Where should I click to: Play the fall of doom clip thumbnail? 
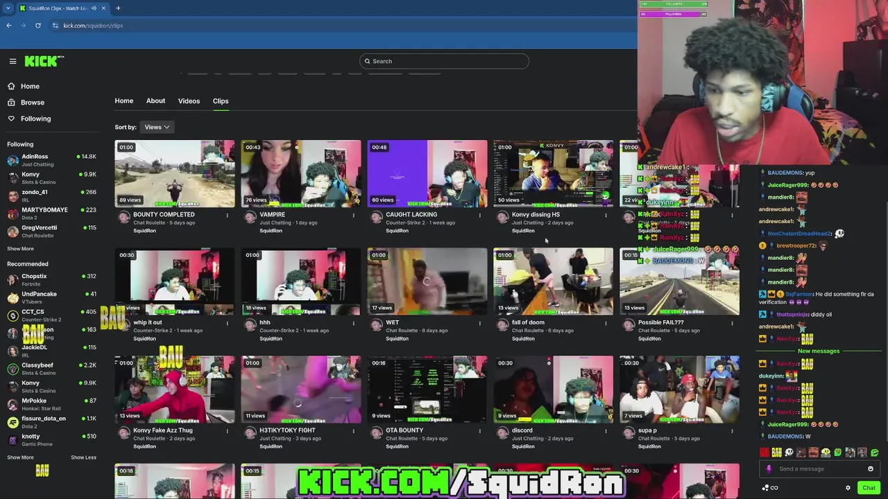click(554, 281)
